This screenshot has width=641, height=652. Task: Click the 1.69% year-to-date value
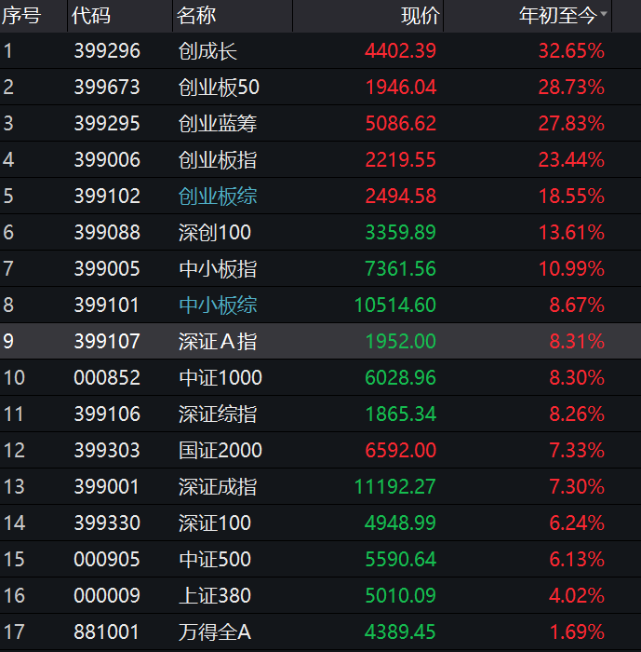pos(577,632)
